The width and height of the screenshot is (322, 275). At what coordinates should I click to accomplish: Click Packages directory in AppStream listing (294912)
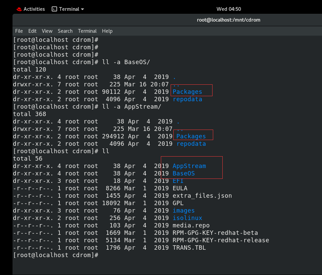coord(191,136)
